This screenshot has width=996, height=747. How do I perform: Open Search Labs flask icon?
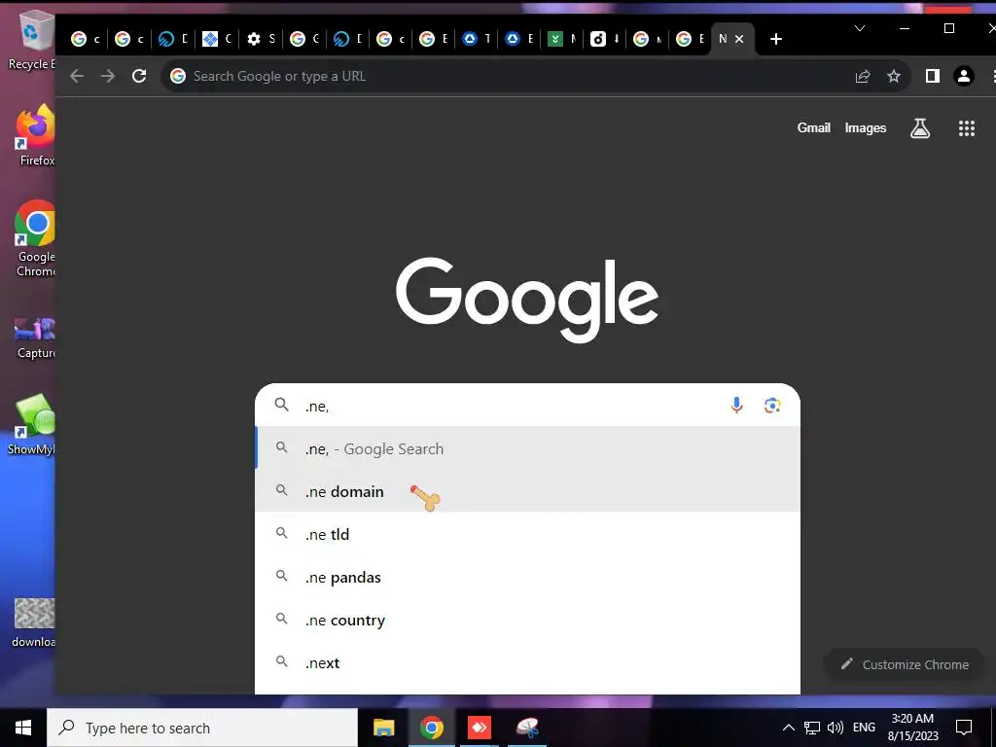920,128
